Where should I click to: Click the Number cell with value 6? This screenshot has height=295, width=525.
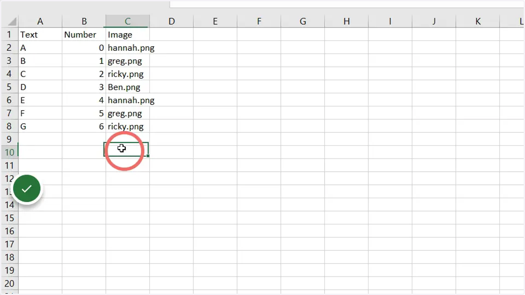[x=84, y=126]
